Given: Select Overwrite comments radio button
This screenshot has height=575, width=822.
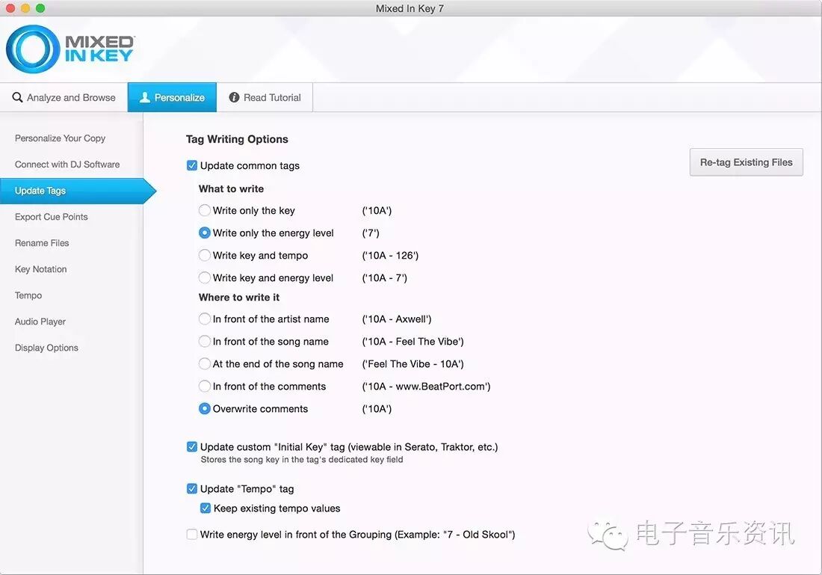Looking at the screenshot, I should [x=205, y=409].
